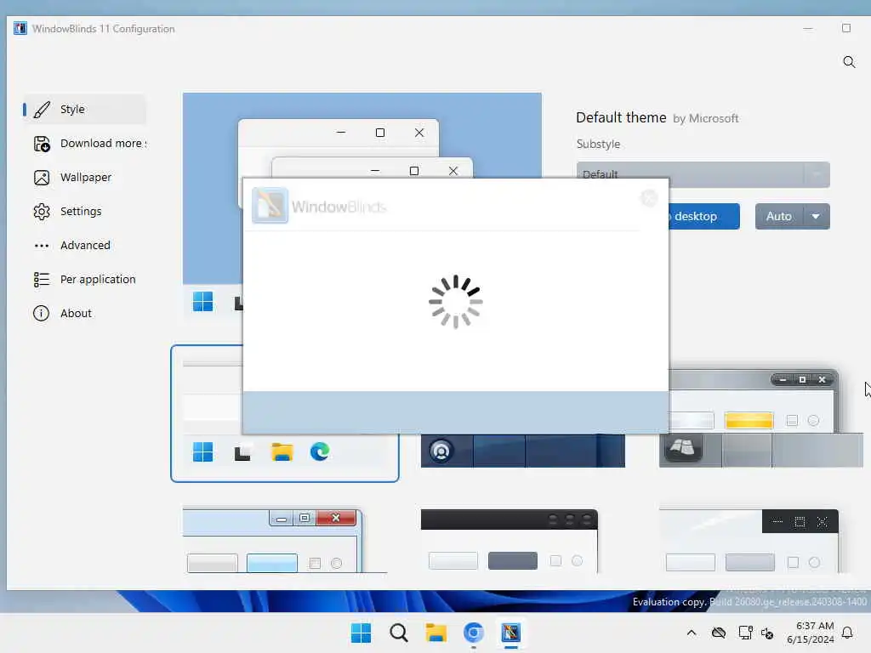Expand the Auto dropdown arrow
The height and width of the screenshot is (653, 871).
click(816, 216)
